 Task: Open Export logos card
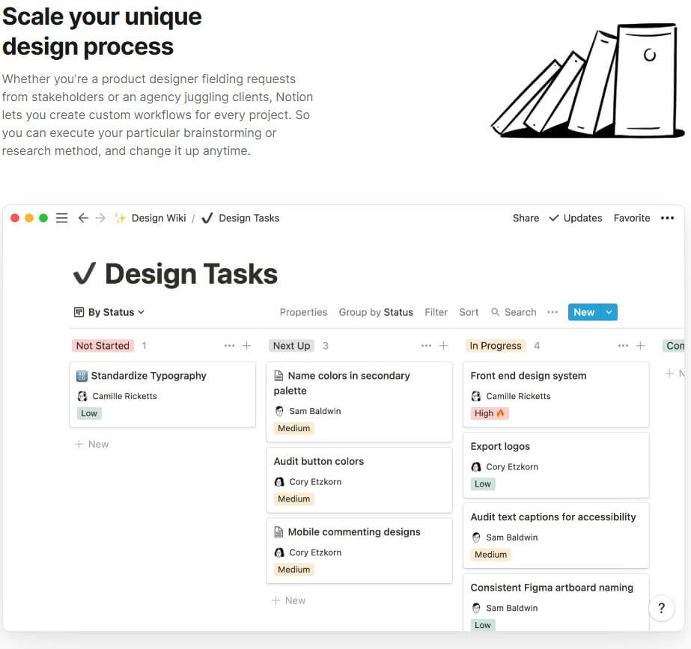point(555,466)
